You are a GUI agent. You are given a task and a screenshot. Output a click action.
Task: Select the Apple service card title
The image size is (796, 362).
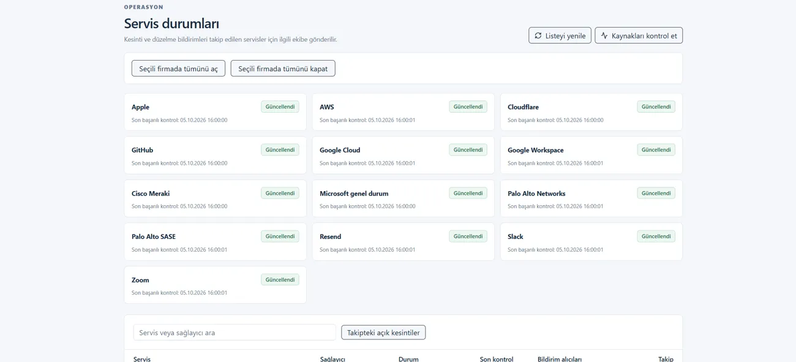pos(140,107)
